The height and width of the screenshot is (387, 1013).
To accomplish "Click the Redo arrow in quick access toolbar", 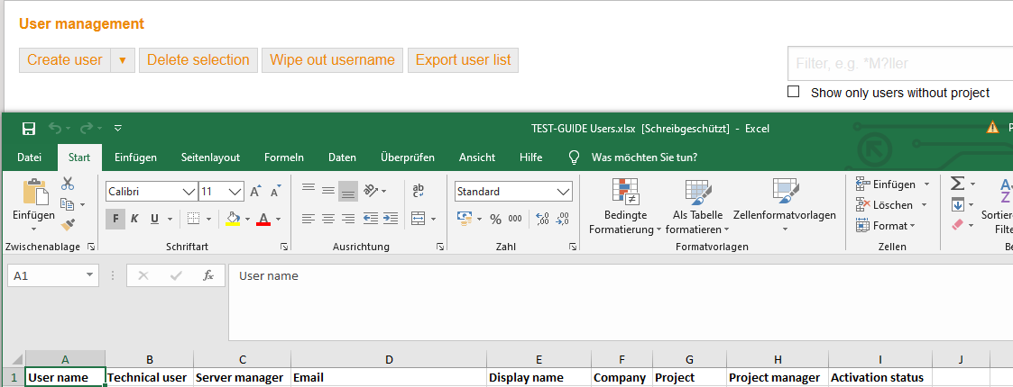I will pos(87,129).
